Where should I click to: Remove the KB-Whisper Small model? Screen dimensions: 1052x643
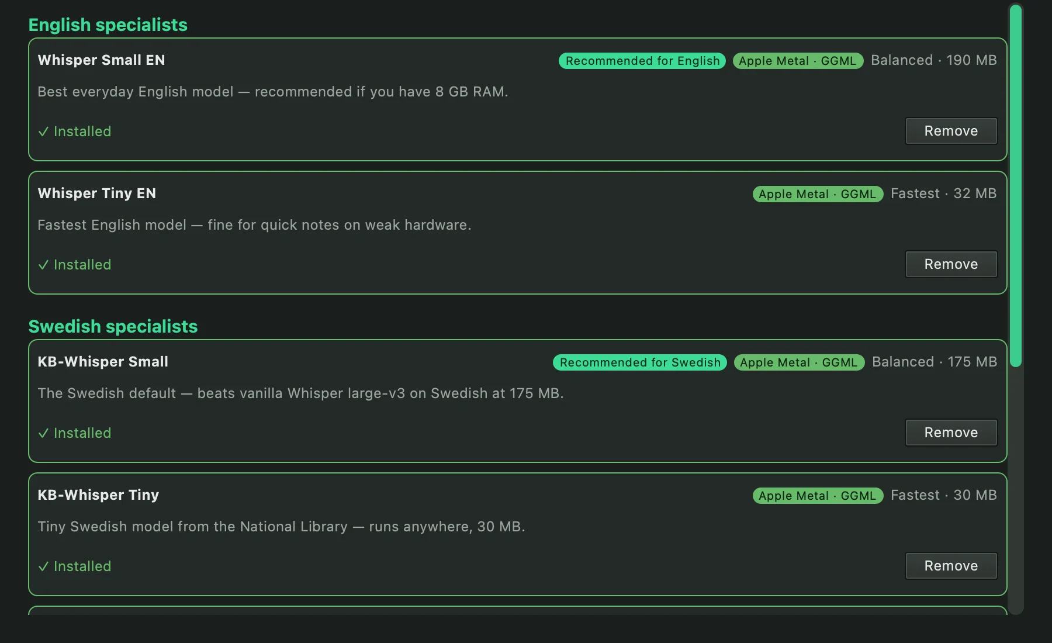pos(951,433)
